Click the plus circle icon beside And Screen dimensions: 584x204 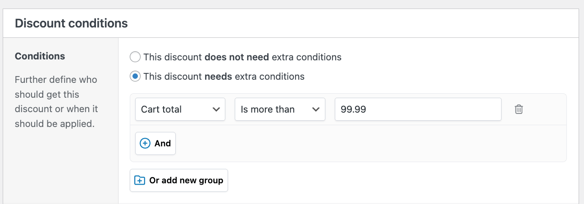[x=145, y=143]
